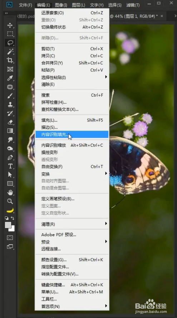
Task: Select the Lasso tool
Action: 10,43
